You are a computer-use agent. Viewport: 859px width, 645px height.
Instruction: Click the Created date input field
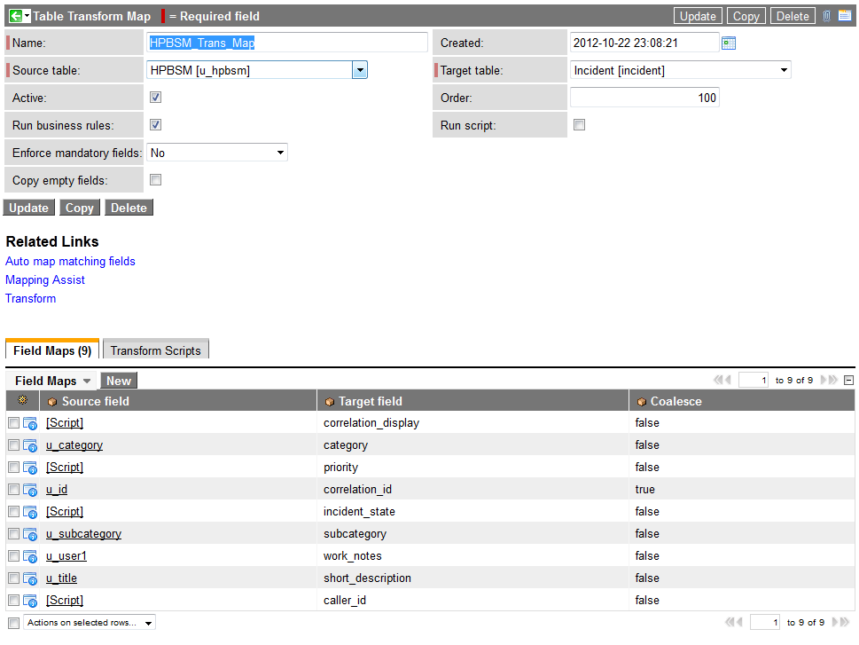(644, 43)
